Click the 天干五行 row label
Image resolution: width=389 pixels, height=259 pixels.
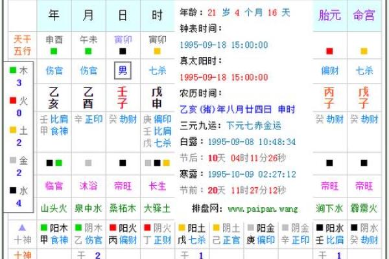(22, 45)
